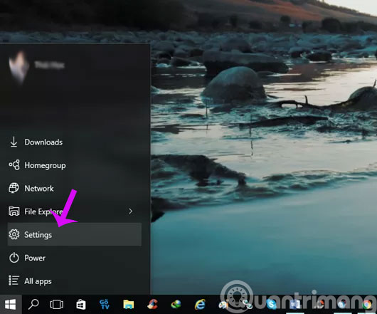377x314 pixels.
Task: Click the user account avatar
Action: click(18, 67)
